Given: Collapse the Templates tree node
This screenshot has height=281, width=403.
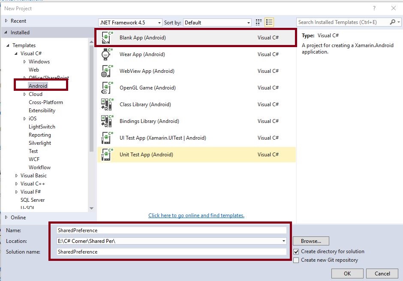Looking at the screenshot, I should pos(8,45).
